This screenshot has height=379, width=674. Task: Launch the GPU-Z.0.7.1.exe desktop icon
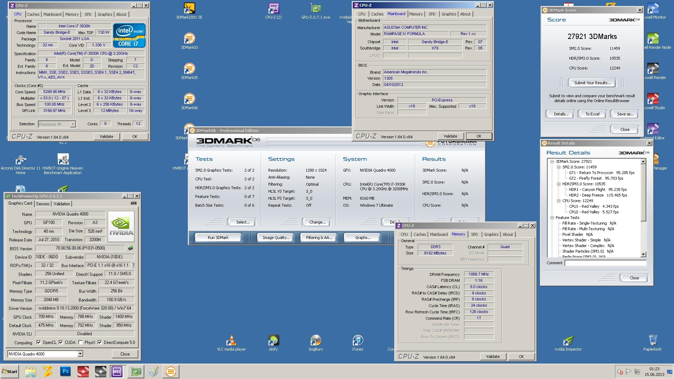point(316,11)
